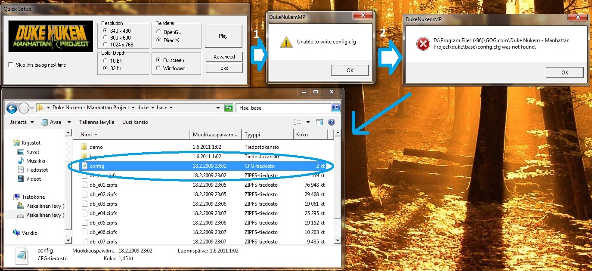Screen dimensions: 592x271
Task: Choose DirectX renderer
Action: tap(159, 40)
